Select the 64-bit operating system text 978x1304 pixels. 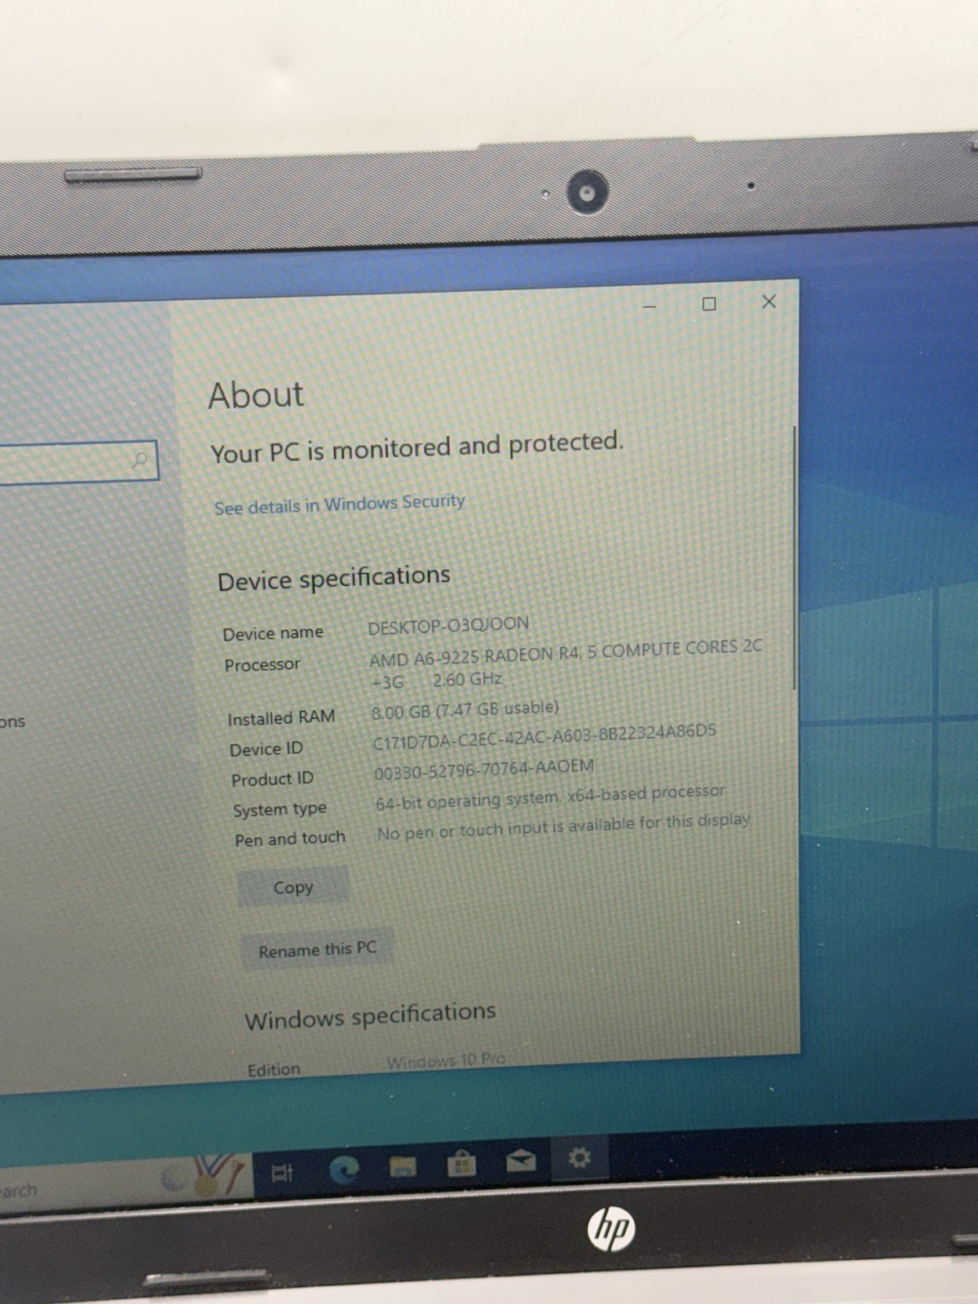pyautogui.click(x=550, y=797)
